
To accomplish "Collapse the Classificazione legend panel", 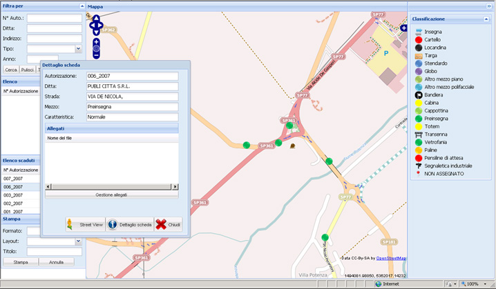I will coord(486,19).
